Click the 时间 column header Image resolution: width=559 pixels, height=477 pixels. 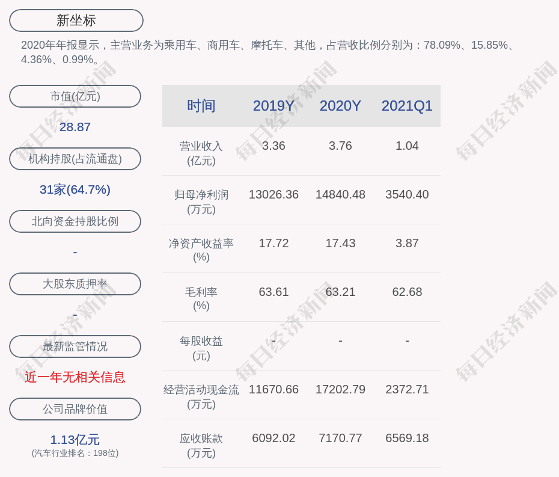pos(201,106)
